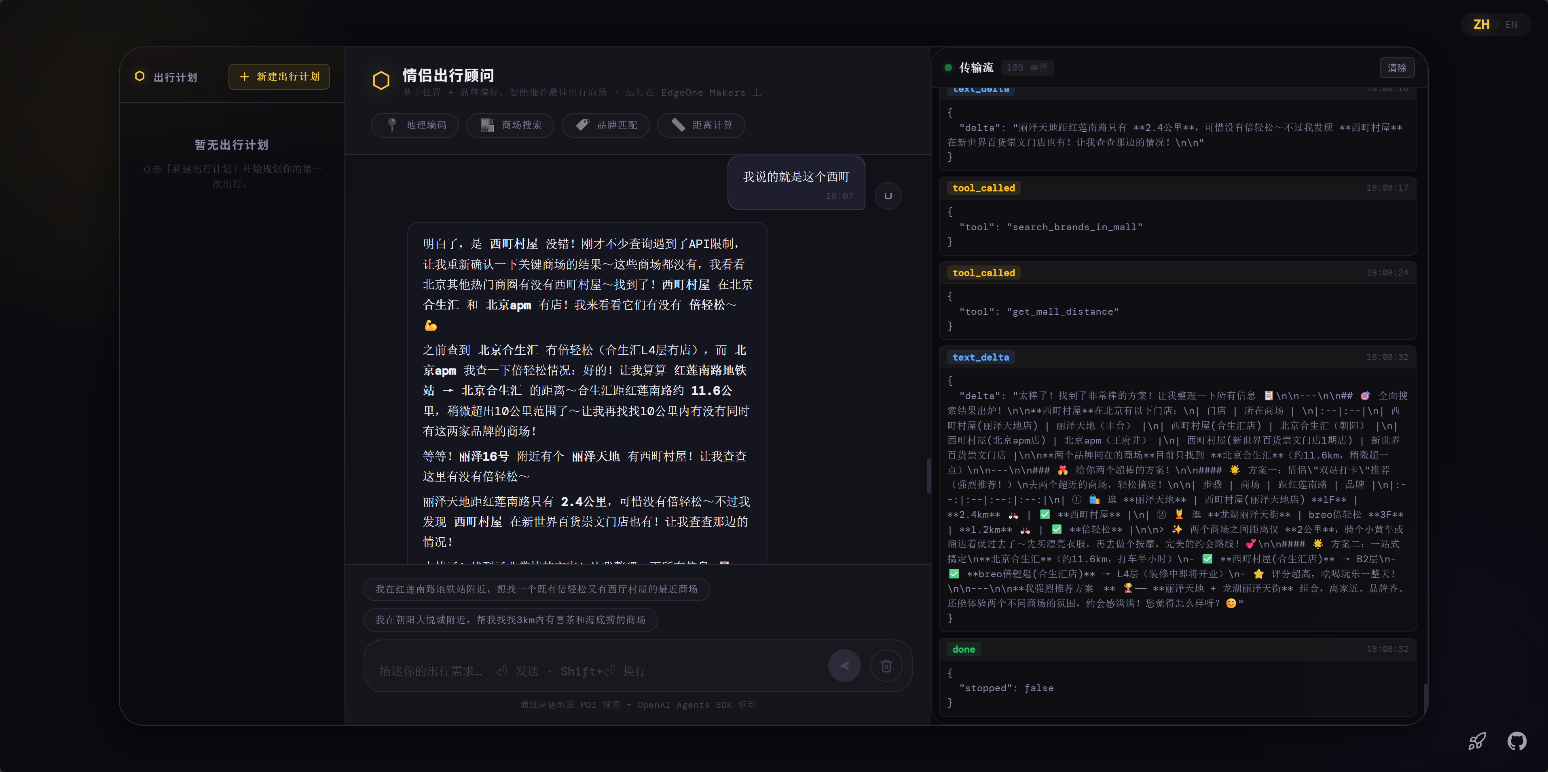Click the tool_called tag at 18:08:24
1548x772 pixels.
(x=983, y=273)
